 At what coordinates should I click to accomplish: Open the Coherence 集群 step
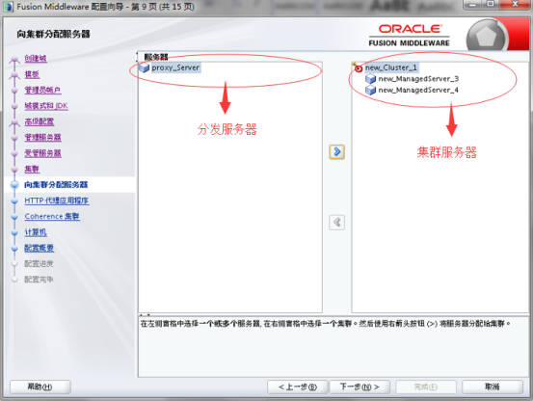point(52,217)
